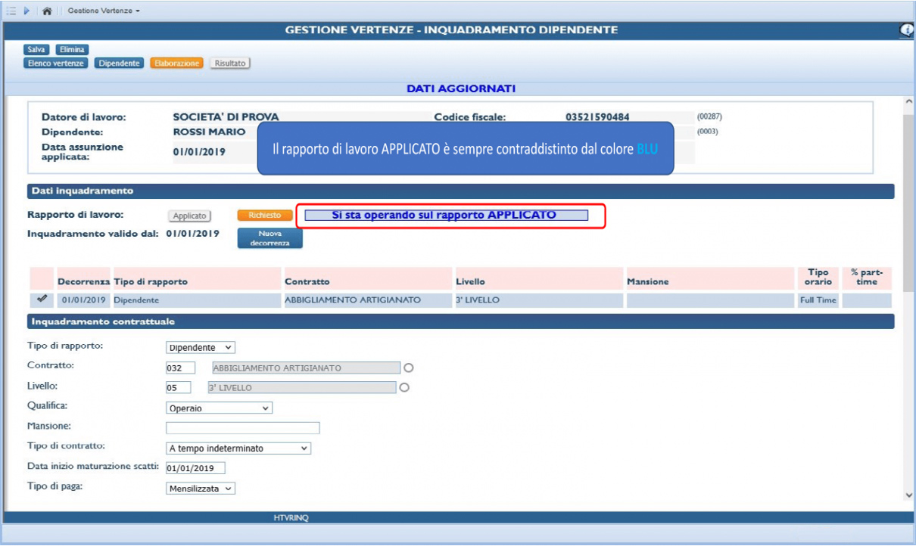Screen dimensions: 916x546
Task: Click the ROSSI MARIO employee name
Action: [209, 132]
